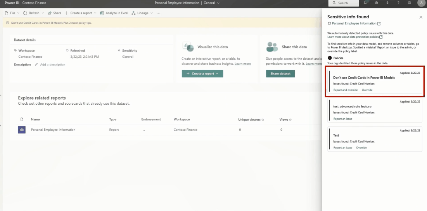The height and width of the screenshot is (211, 427).
Task: Click the Contoso Finance workspace name in header
Action: coord(34,3)
